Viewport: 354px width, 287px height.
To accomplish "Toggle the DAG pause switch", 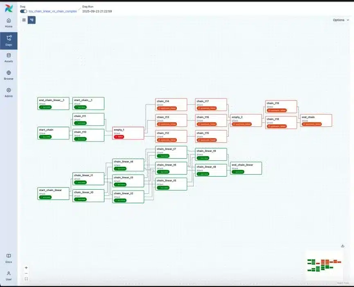I will 23,11.
